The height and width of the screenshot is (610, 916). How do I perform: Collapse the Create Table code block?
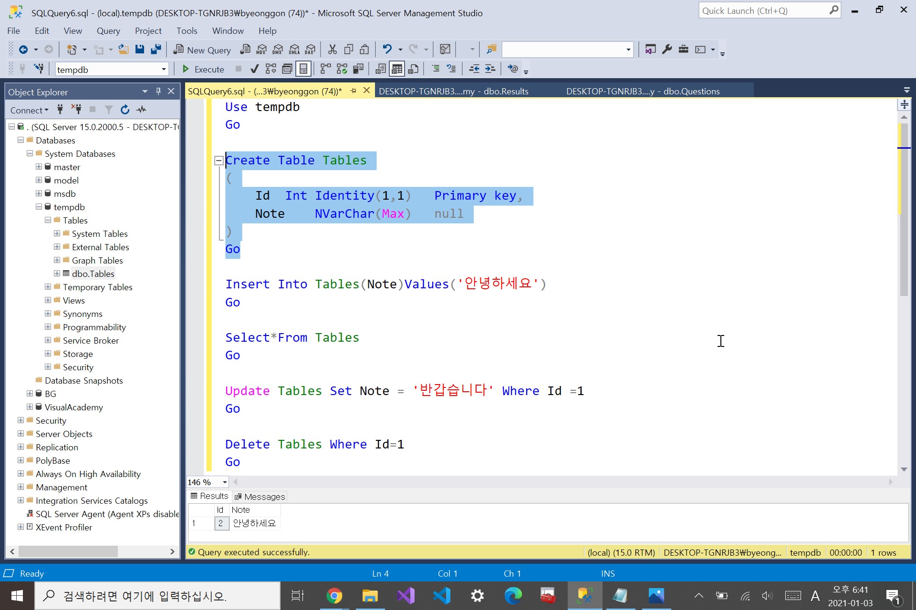(x=219, y=161)
